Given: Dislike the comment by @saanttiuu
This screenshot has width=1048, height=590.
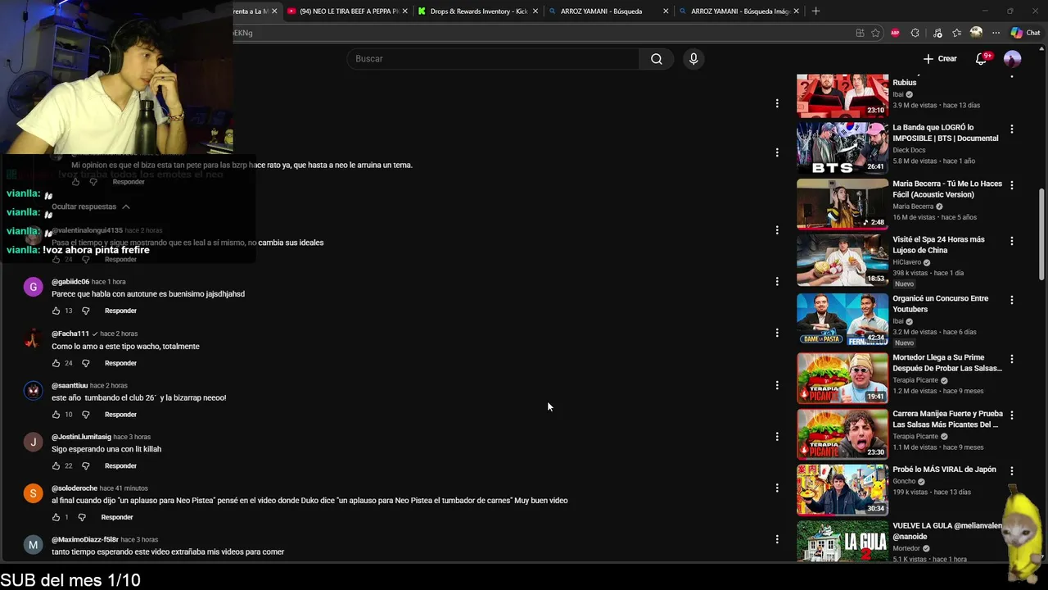Looking at the screenshot, I should pyautogui.click(x=85, y=415).
